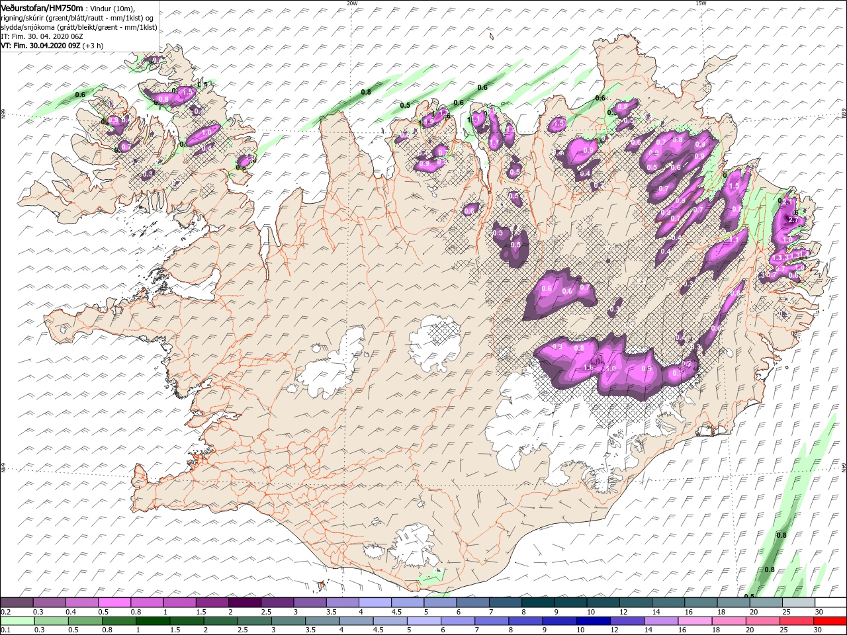Select snow scale swatch between 0.2 and 0.3
Screen dimensions: 847x635
[x=17, y=603]
